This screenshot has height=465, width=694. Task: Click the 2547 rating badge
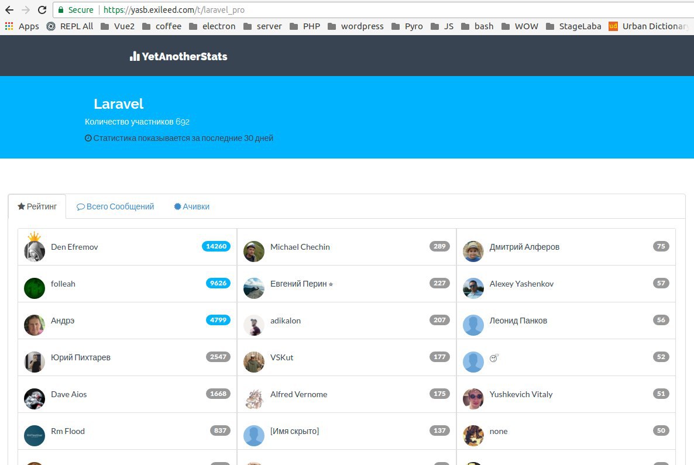pyautogui.click(x=218, y=357)
